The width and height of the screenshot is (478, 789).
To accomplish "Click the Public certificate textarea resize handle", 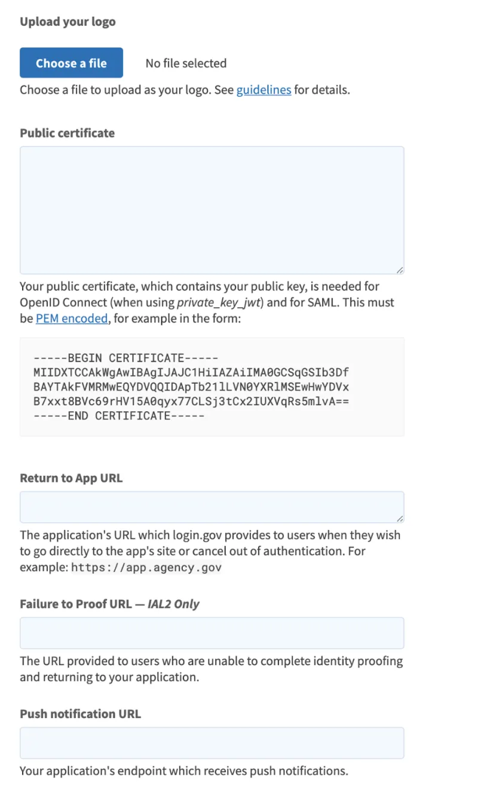I will (x=400, y=270).
